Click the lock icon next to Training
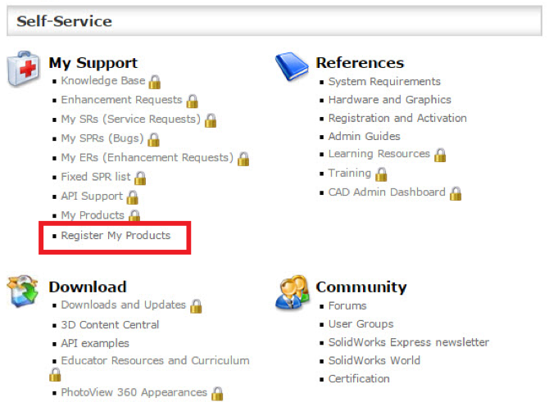 coord(381,174)
